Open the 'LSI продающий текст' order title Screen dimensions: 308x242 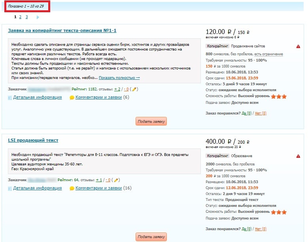point(33,140)
